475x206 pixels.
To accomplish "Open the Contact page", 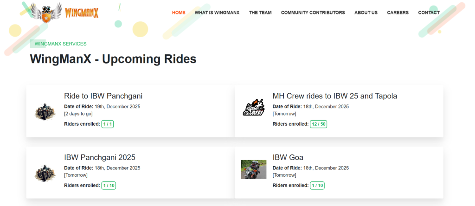I will (429, 13).
